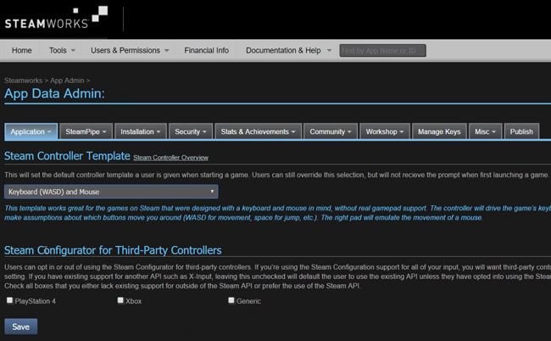The width and height of the screenshot is (551, 341).
Task: Open the Home page
Action: 22,50
